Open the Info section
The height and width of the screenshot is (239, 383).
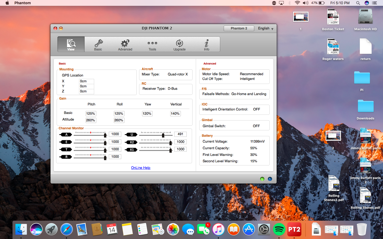point(207,44)
